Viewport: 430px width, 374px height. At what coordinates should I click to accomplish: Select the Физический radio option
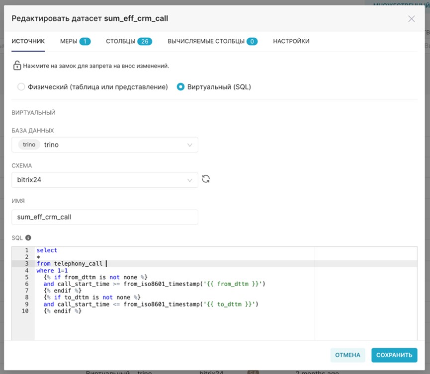21,87
